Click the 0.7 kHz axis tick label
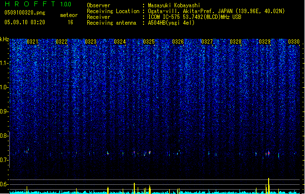The width and height of the screenshot is (305, 194). [x=4, y=160]
